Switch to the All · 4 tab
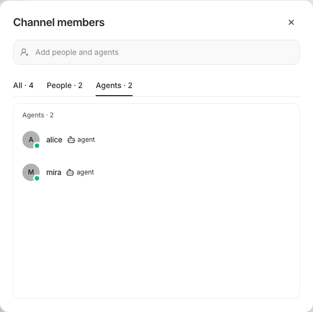This screenshot has height=312, width=313. pyautogui.click(x=23, y=85)
